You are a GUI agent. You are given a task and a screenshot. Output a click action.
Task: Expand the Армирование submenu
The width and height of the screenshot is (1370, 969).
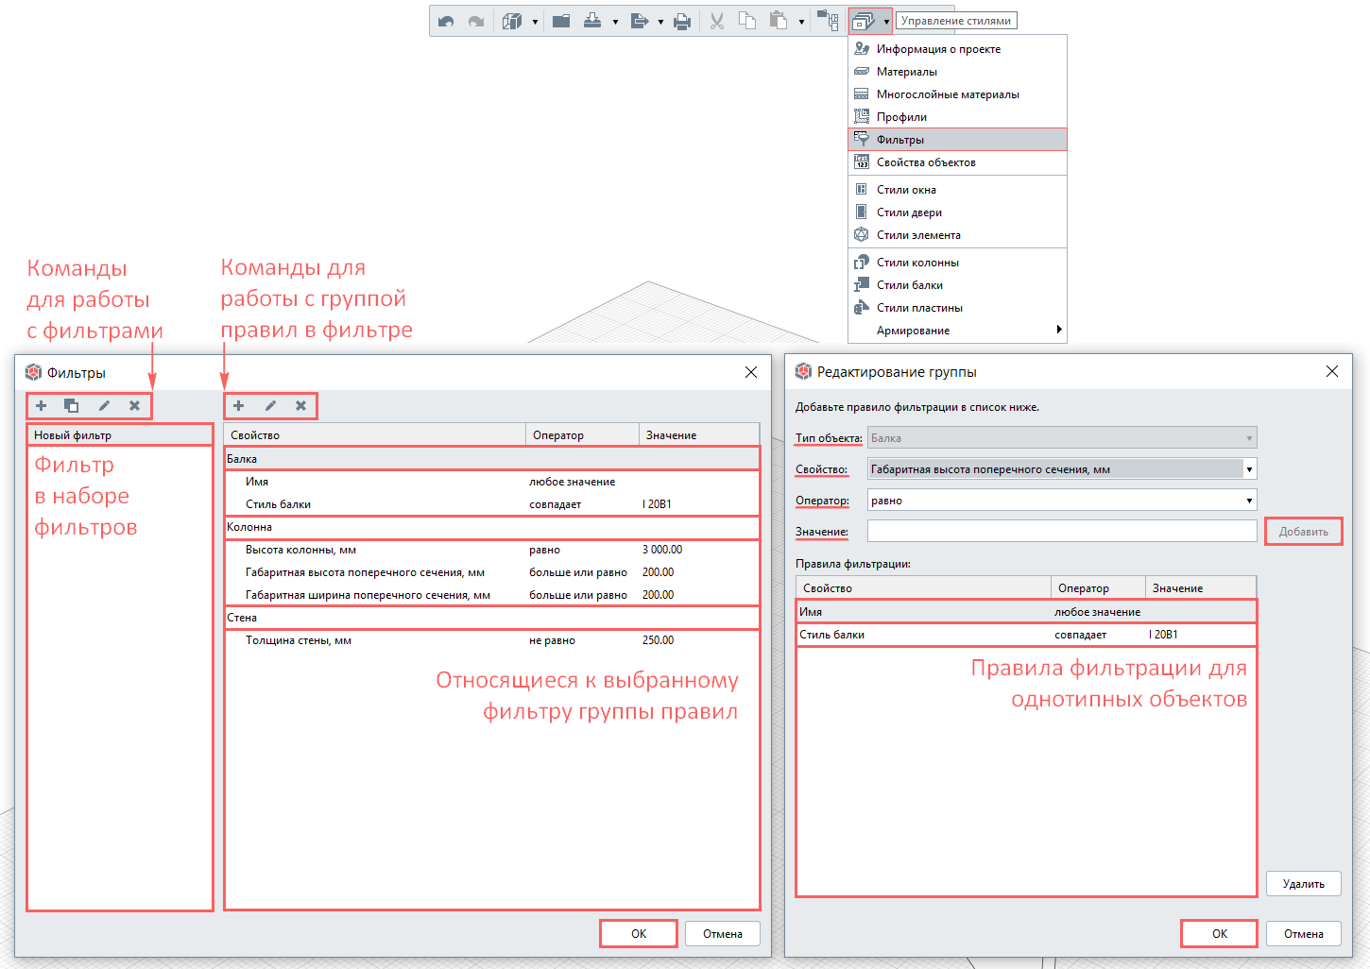(957, 331)
